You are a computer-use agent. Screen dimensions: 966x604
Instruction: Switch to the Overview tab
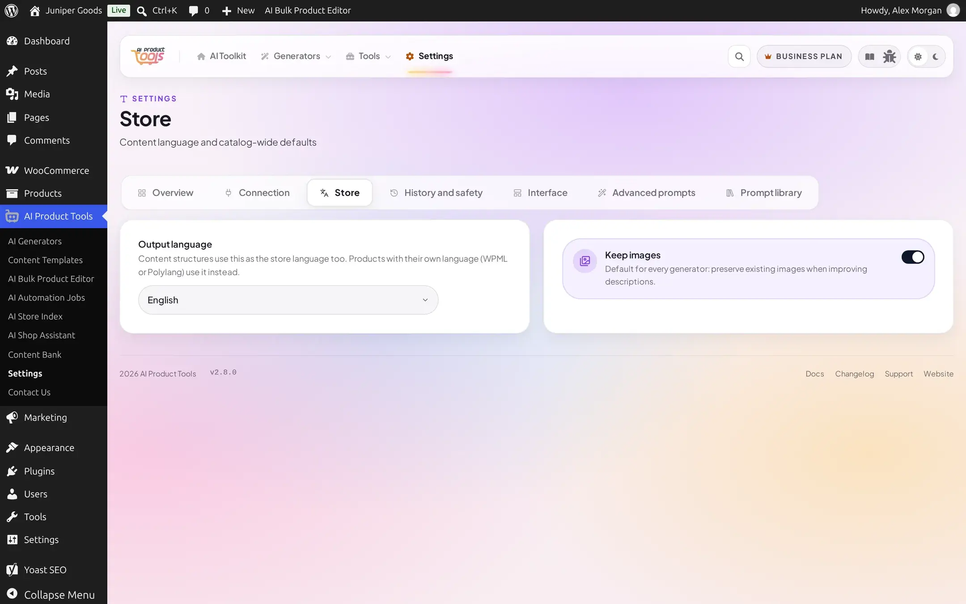coord(165,193)
